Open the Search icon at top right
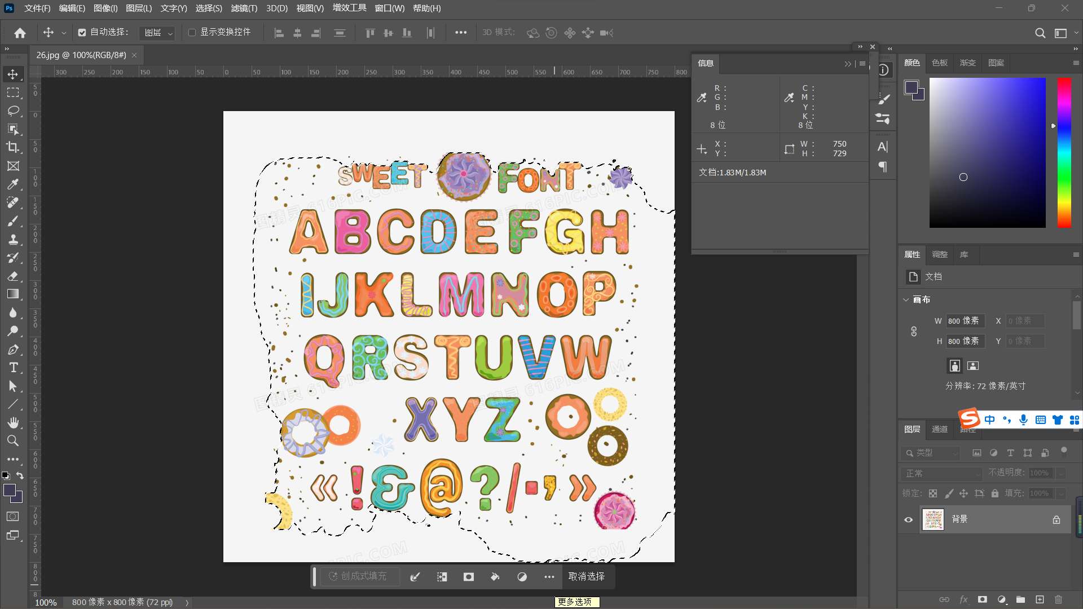The width and height of the screenshot is (1083, 609). (x=1040, y=33)
